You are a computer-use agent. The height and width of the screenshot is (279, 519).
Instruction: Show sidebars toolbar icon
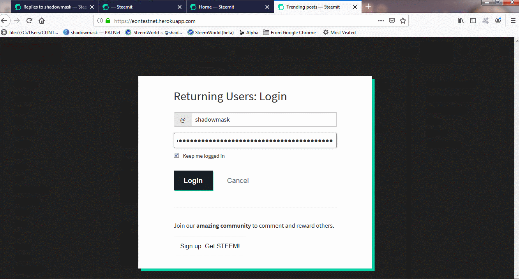[473, 21]
